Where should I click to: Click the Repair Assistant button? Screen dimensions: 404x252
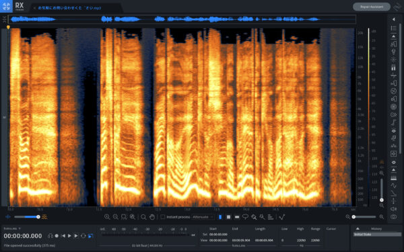tap(372, 7)
